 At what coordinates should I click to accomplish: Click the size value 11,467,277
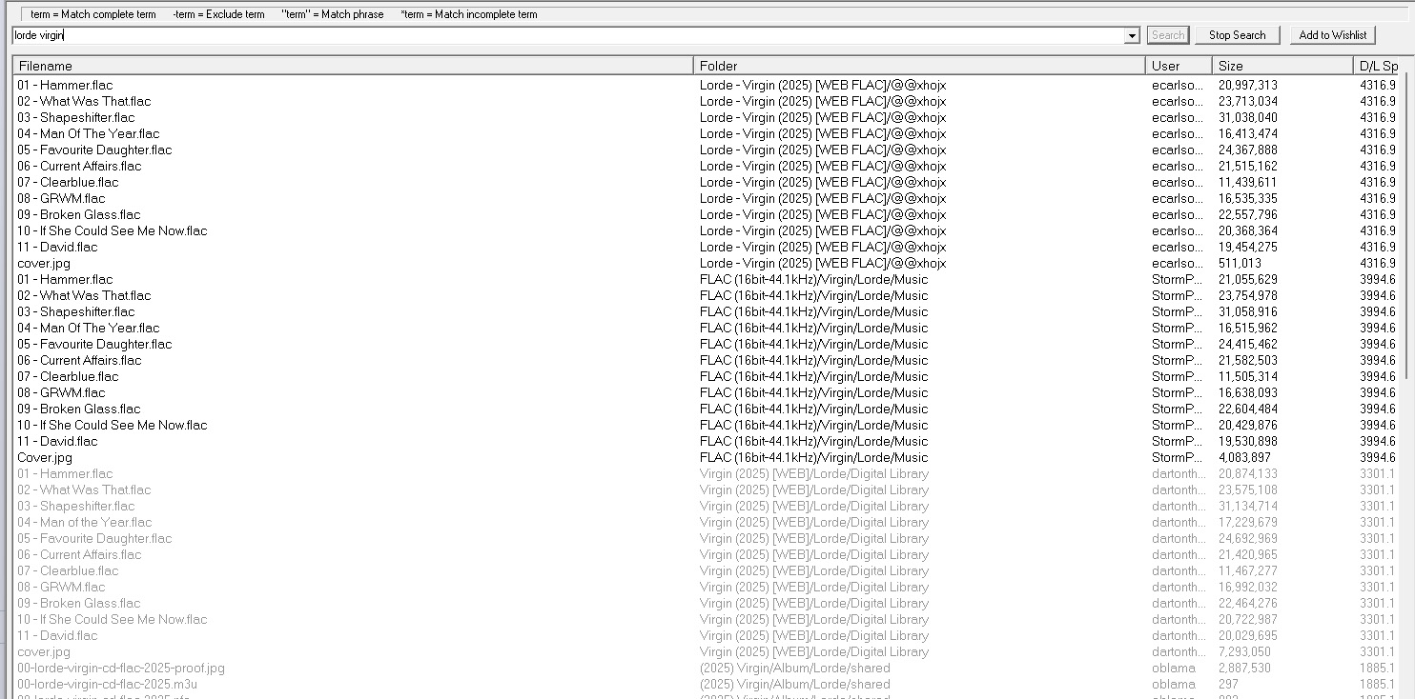click(1248, 570)
